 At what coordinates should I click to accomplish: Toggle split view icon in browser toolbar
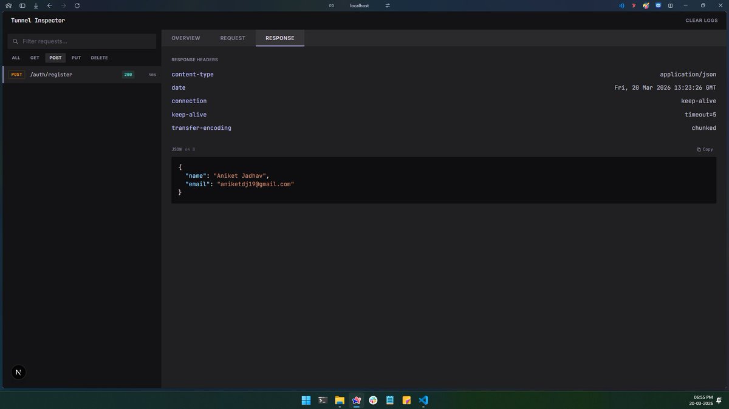click(670, 5)
